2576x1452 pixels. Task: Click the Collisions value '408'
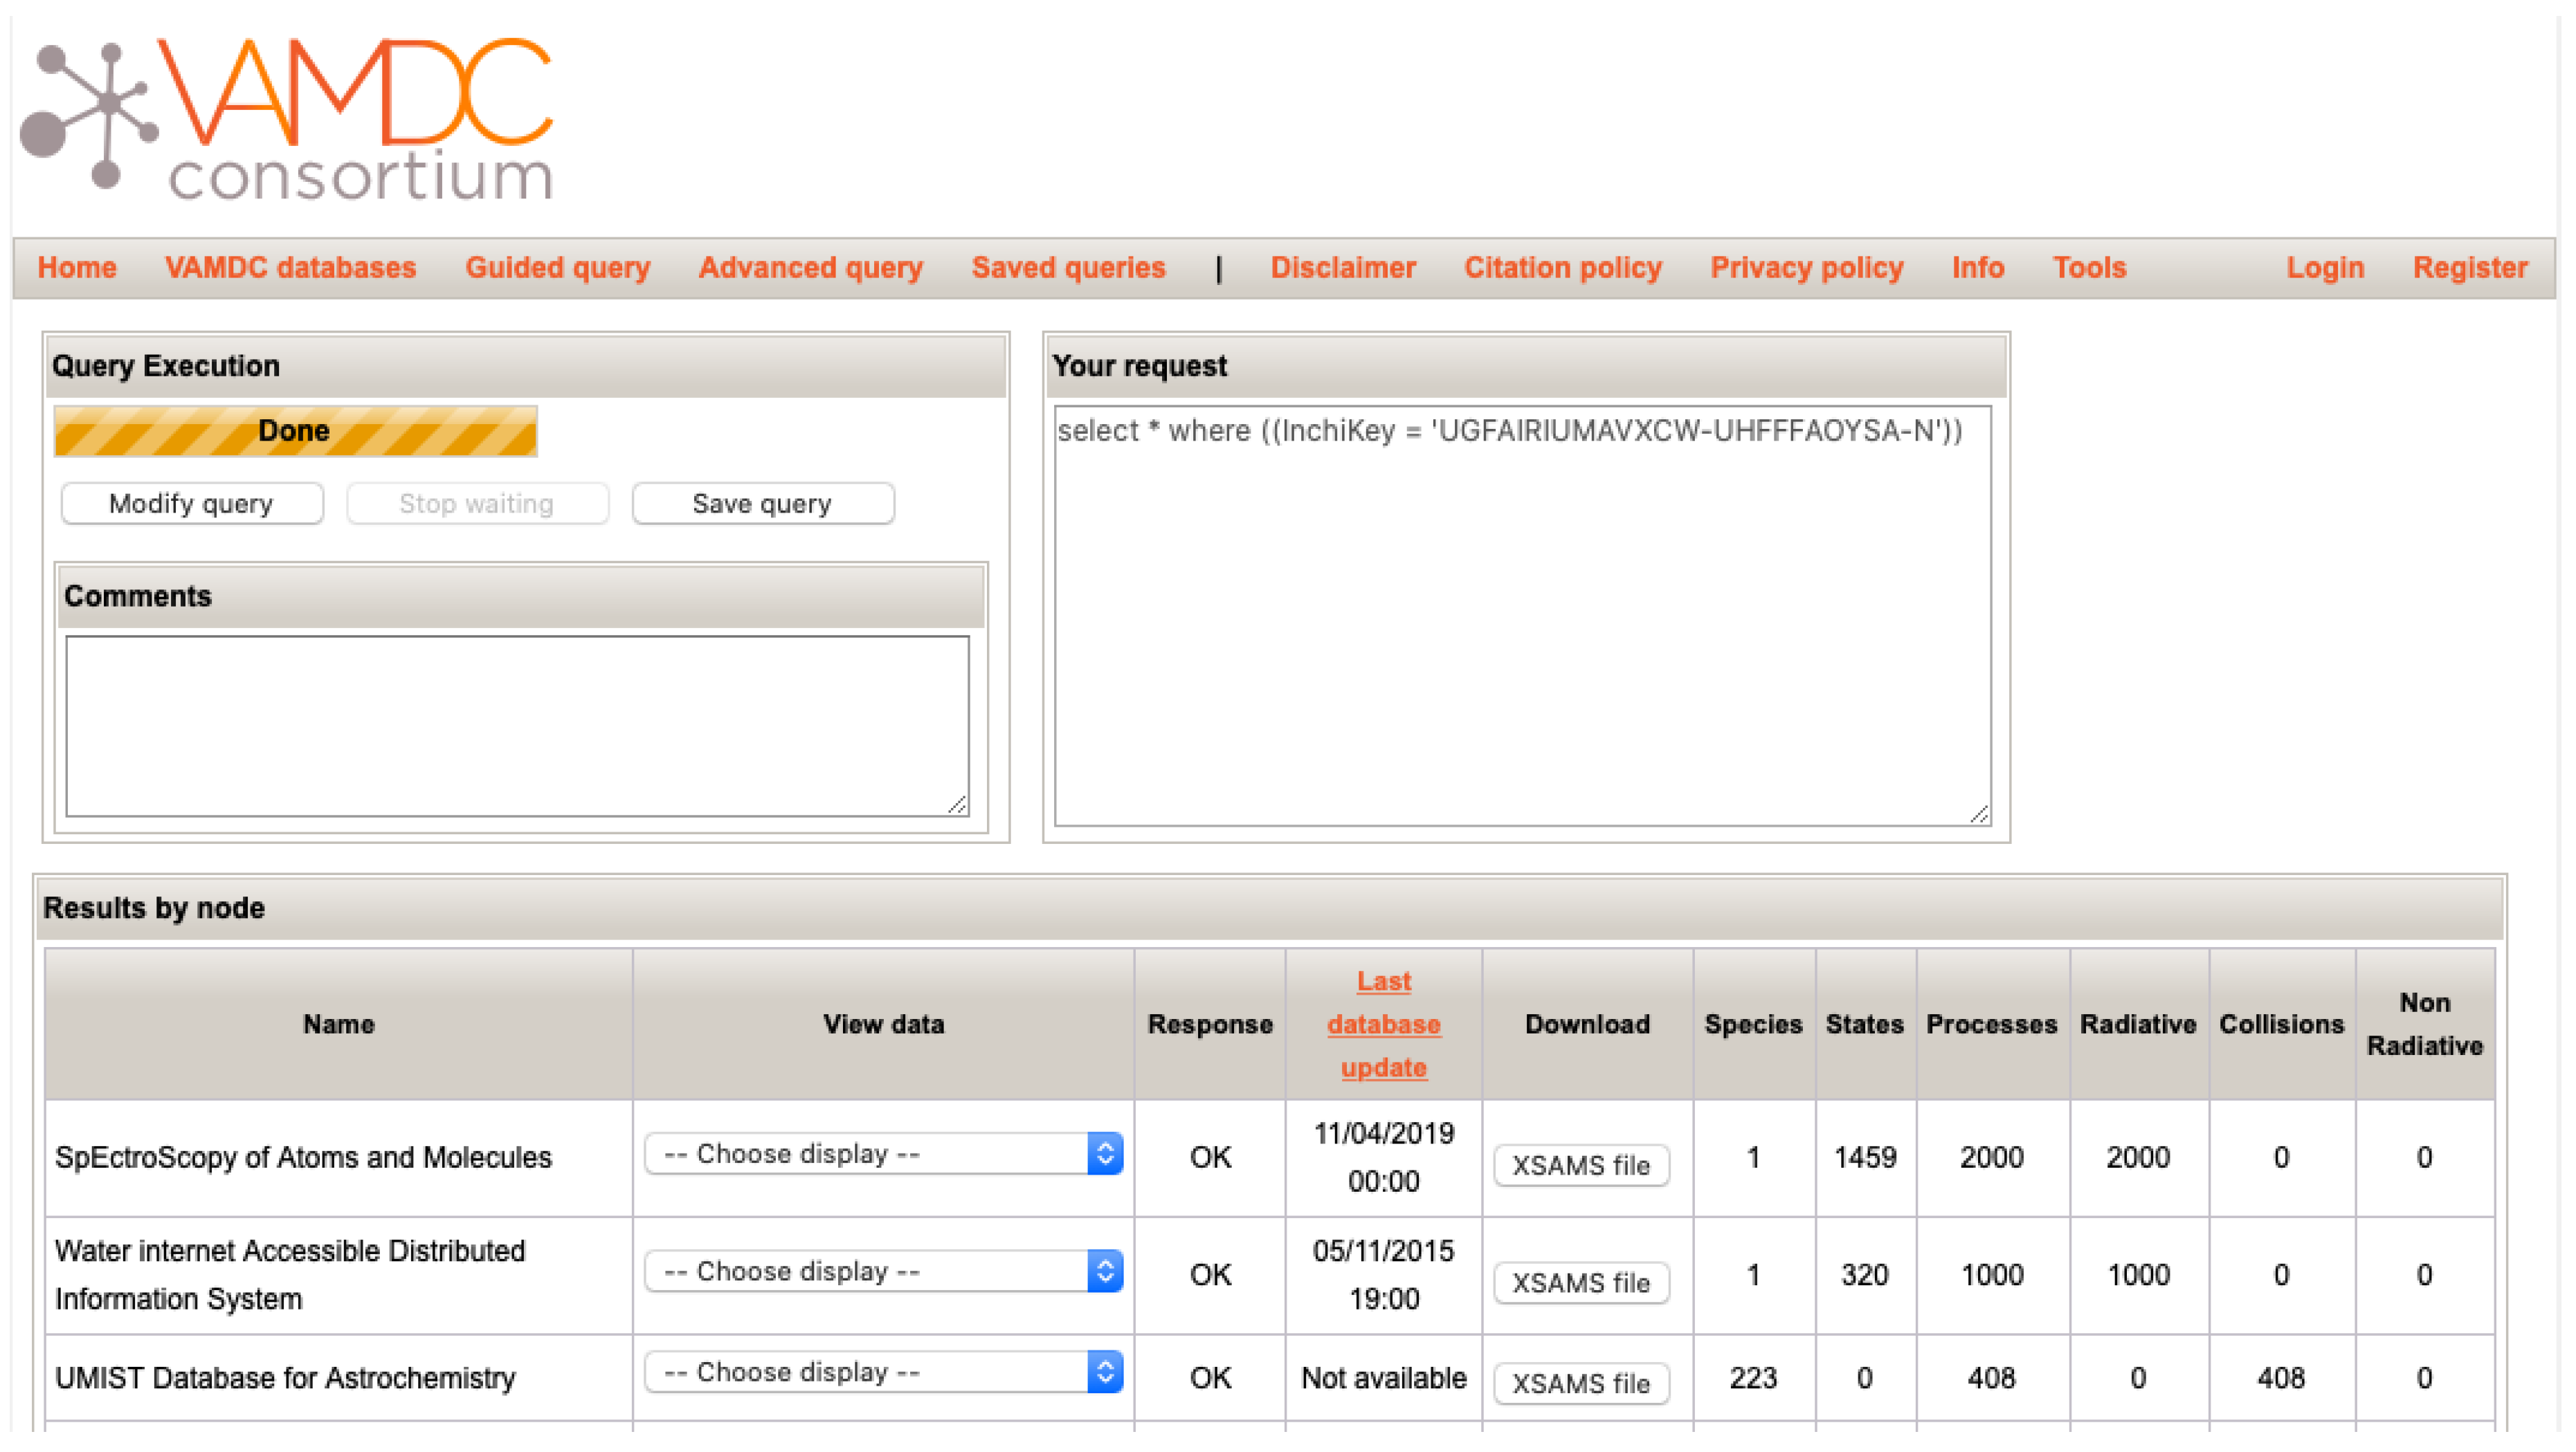(x=2280, y=1378)
